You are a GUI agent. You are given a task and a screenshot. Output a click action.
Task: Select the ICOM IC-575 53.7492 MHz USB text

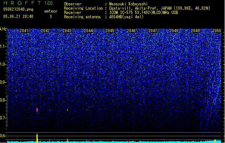(x=143, y=13)
